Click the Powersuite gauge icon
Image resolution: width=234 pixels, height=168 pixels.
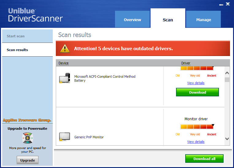tap(28, 138)
